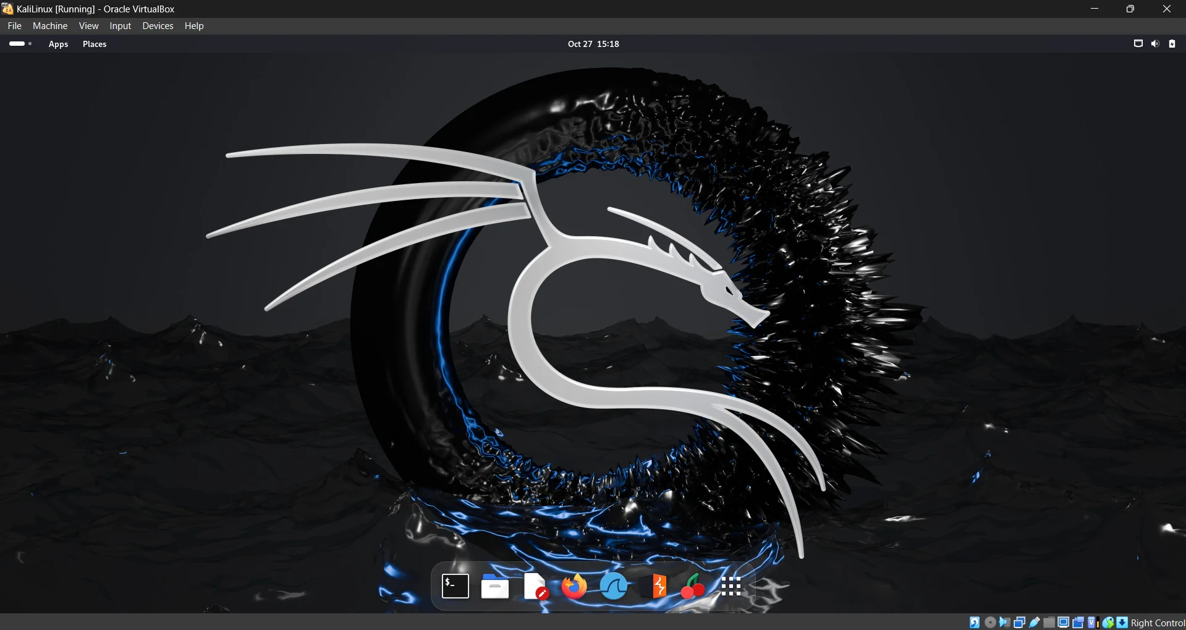The height and width of the screenshot is (630, 1186).
Task: Open the VirtualBox View menu
Action: (88, 26)
